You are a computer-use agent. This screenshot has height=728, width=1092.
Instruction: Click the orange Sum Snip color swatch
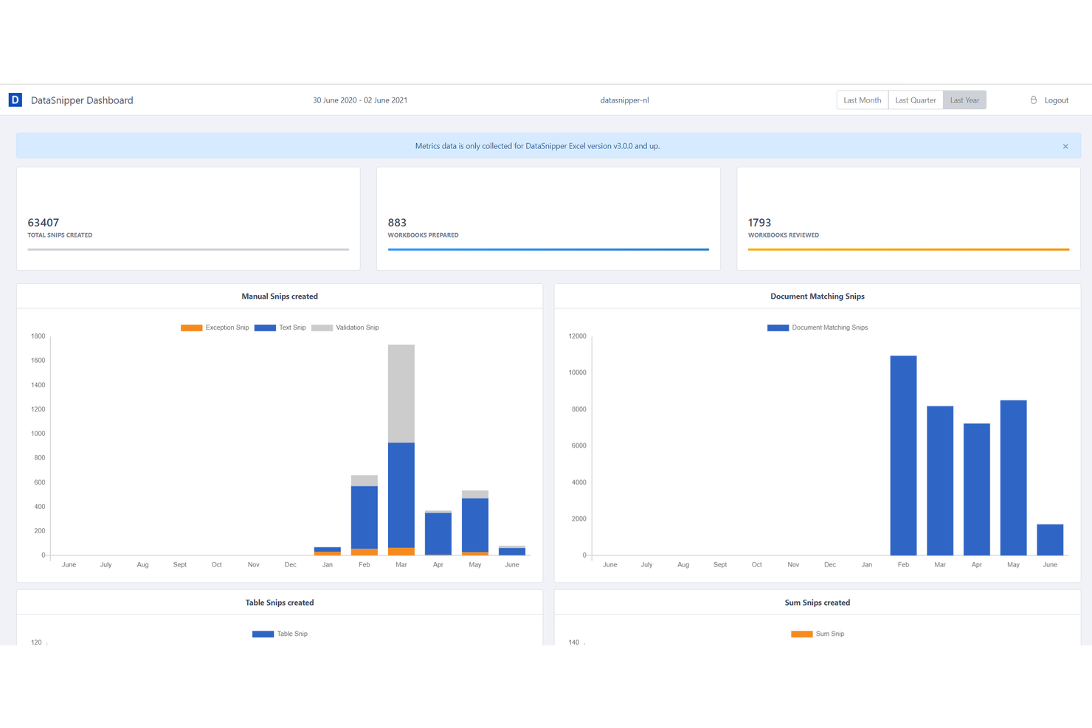coord(802,634)
